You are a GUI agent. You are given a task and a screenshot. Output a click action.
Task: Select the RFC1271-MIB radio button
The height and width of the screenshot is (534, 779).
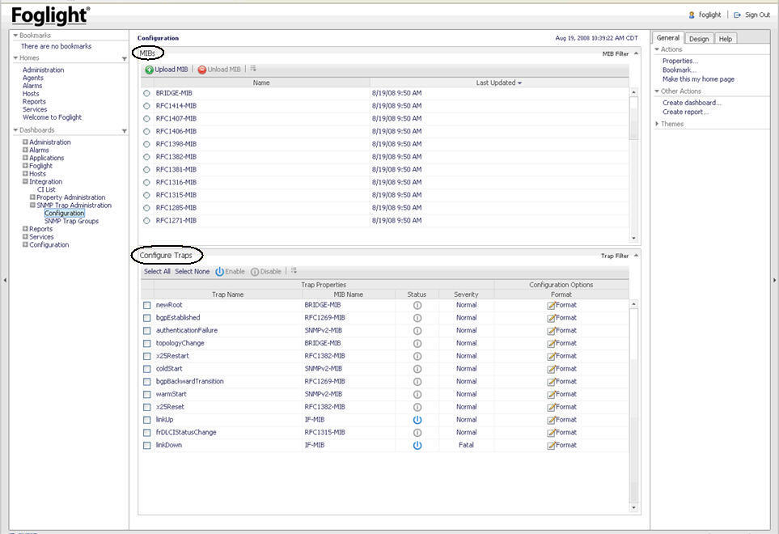pyautogui.click(x=146, y=221)
